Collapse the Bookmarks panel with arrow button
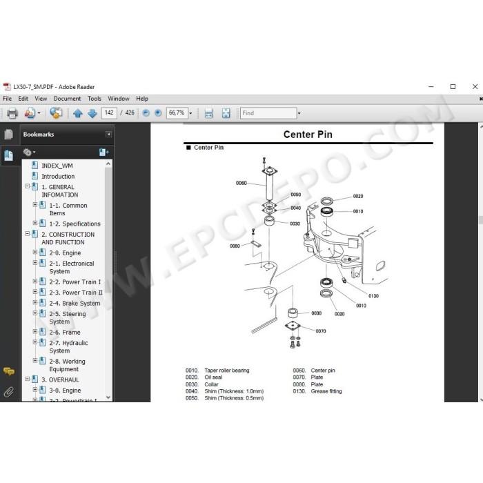This screenshot has height=483, width=483. [x=108, y=135]
